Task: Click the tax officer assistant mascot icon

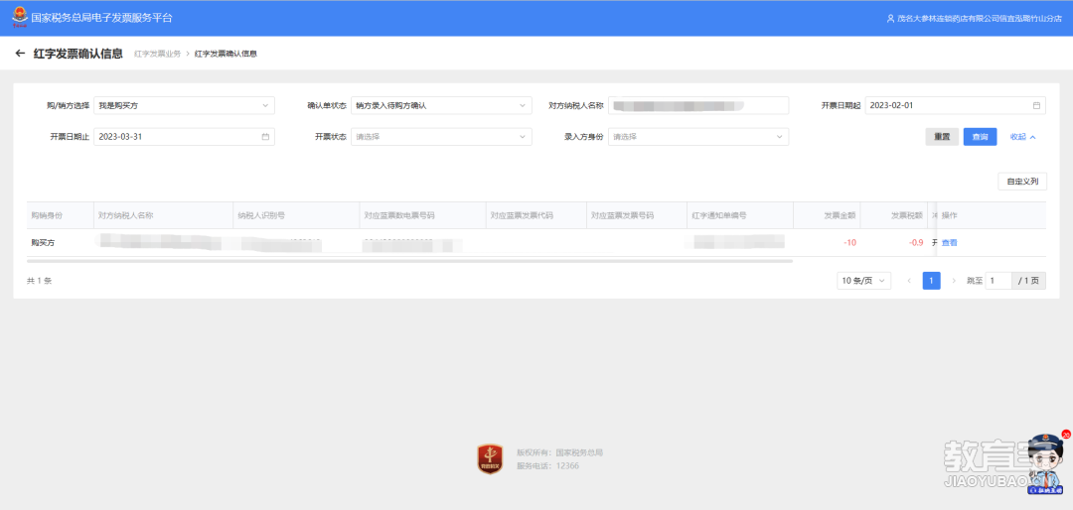Action: [1046, 463]
